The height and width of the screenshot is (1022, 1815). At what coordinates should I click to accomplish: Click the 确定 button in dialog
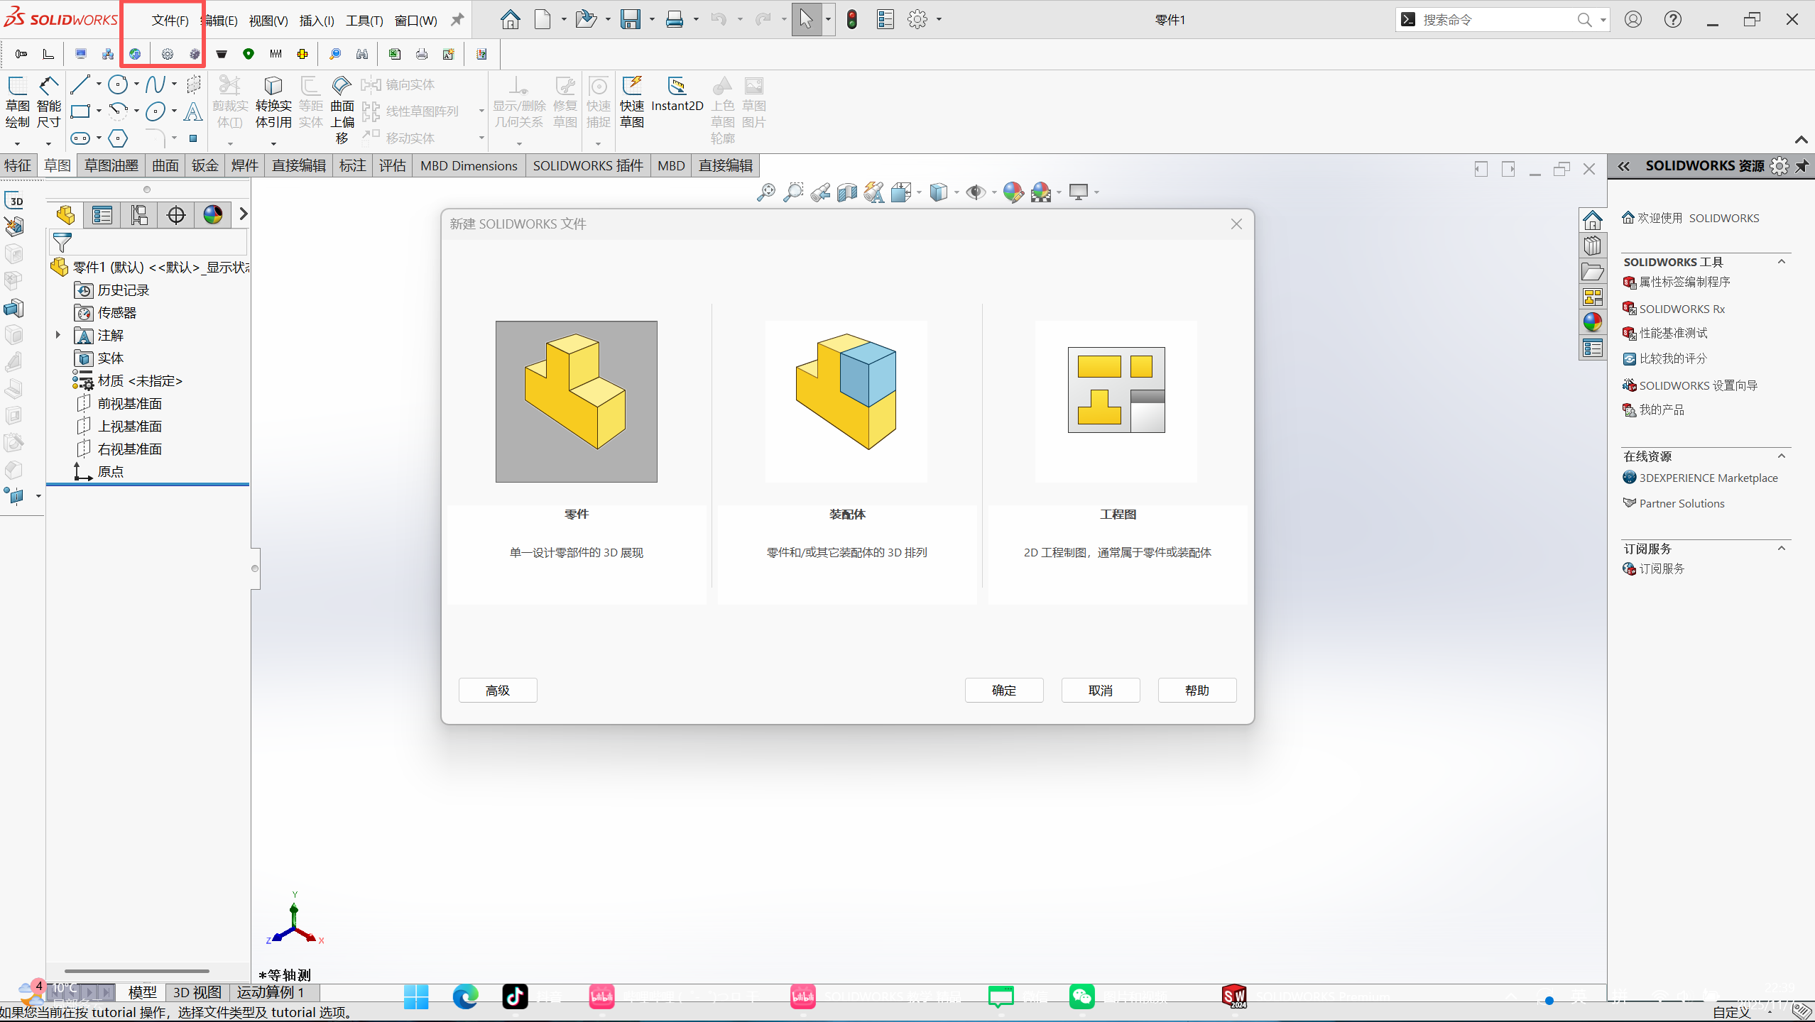tap(1003, 690)
